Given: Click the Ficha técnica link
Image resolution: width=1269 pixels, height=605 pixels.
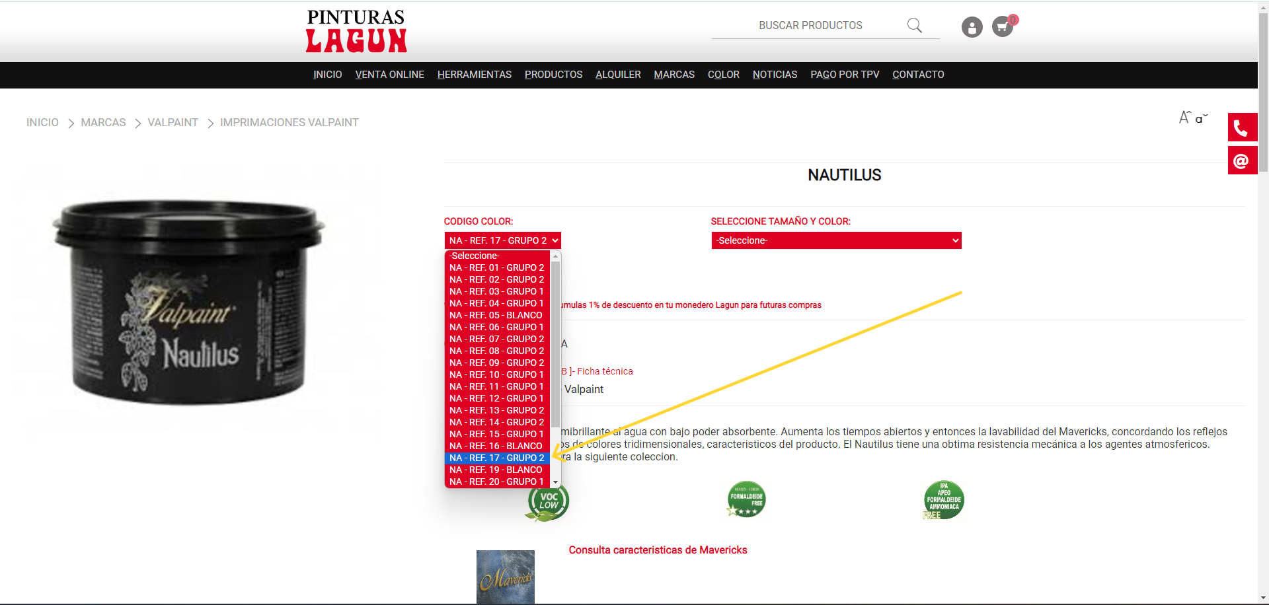Looking at the screenshot, I should click(604, 371).
